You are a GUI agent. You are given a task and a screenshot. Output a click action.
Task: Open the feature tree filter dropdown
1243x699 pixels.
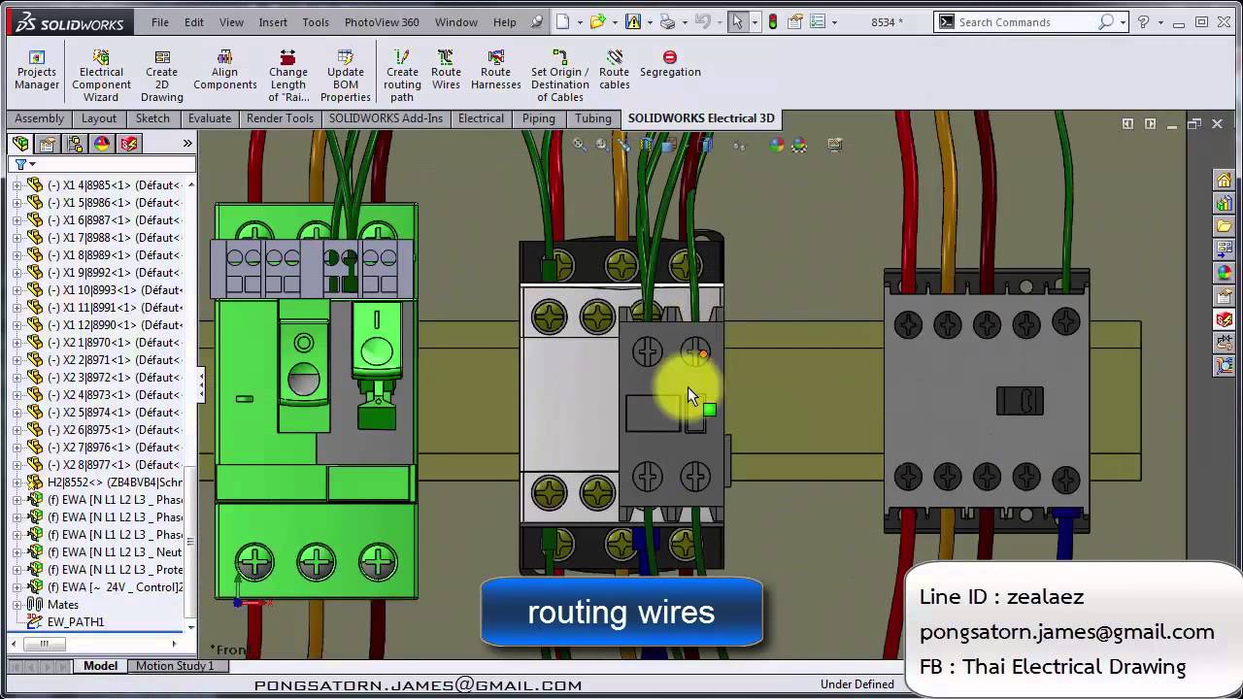[x=25, y=164]
